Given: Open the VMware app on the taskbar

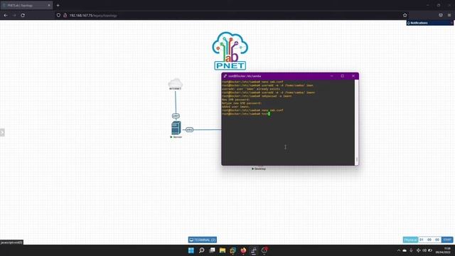Looking at the screenshot, I should coord(232,250).
